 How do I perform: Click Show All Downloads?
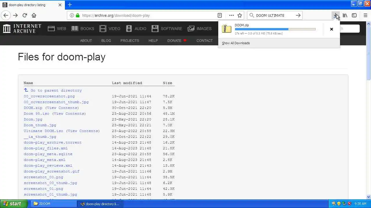[x=236, y=43]
